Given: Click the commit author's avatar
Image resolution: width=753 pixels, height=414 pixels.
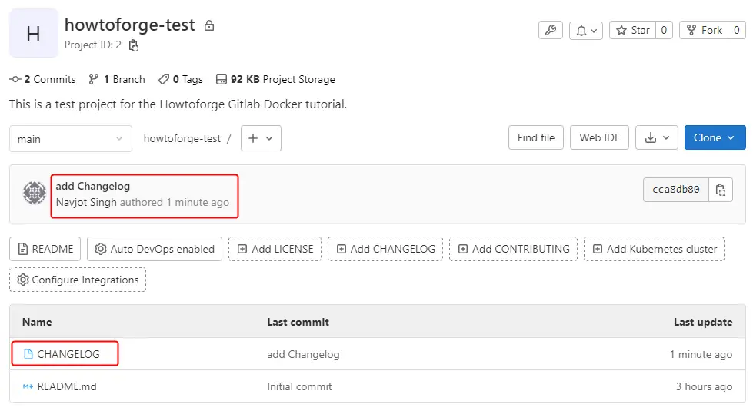Looking at the screenshot, I should pos(35,193).
